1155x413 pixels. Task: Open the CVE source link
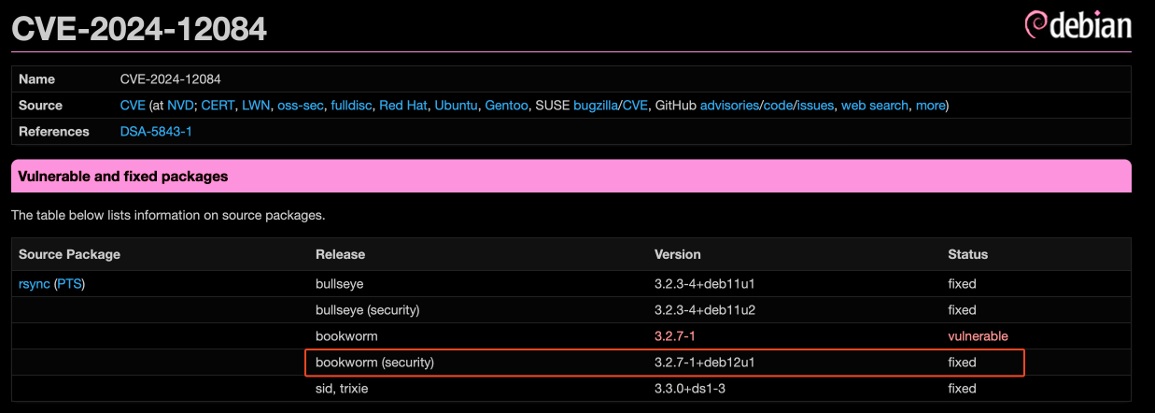[x=132, y=106]
